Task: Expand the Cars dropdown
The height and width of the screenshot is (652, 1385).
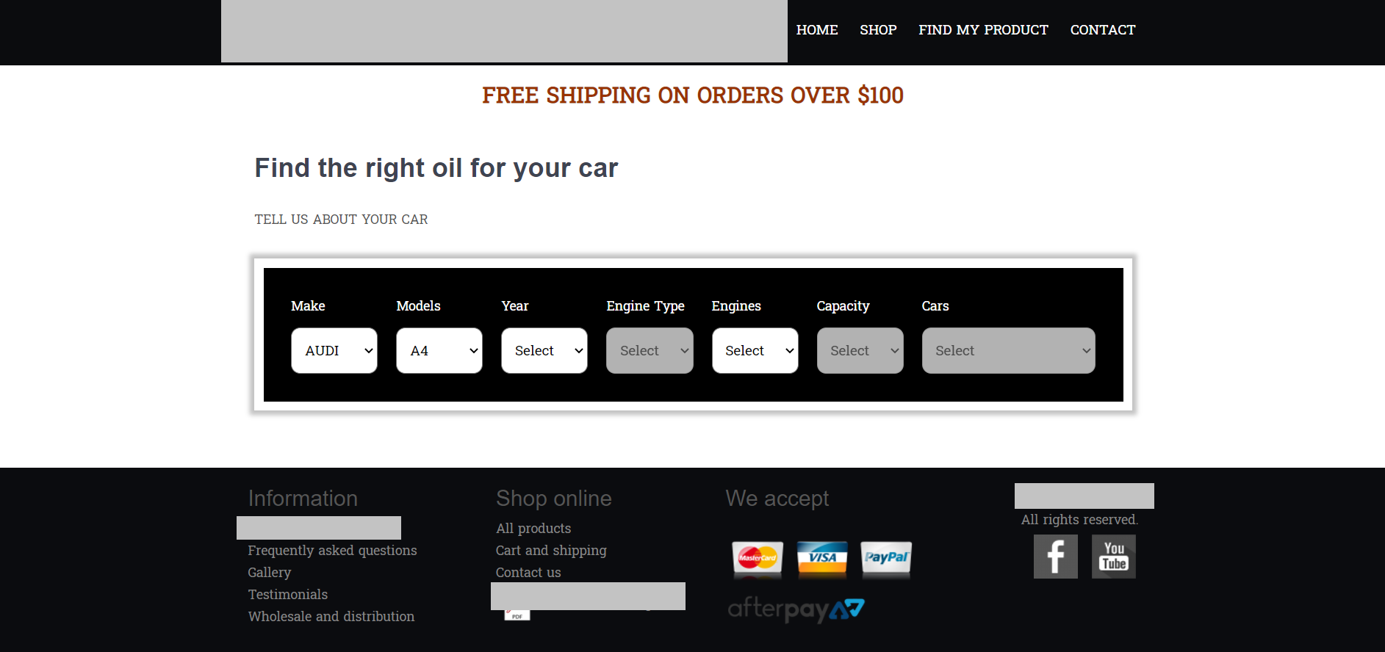Action: click(1009, 350)
